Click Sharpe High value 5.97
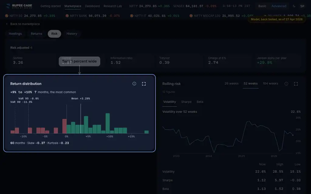This screenshot has height=194, width=311. [x=279, y=180]
